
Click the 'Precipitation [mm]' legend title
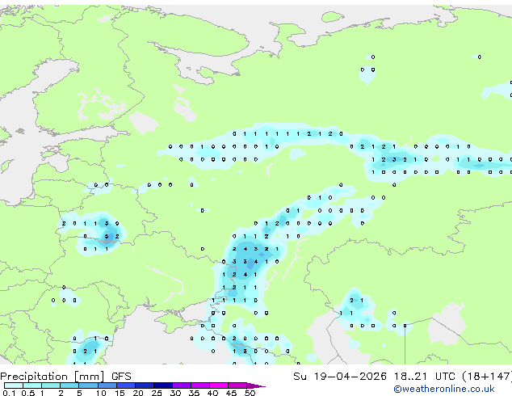click(52, 377)
